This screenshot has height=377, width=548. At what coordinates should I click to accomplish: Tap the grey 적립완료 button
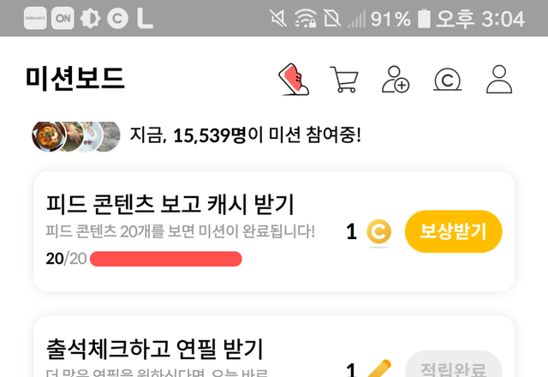pos(453,363)
